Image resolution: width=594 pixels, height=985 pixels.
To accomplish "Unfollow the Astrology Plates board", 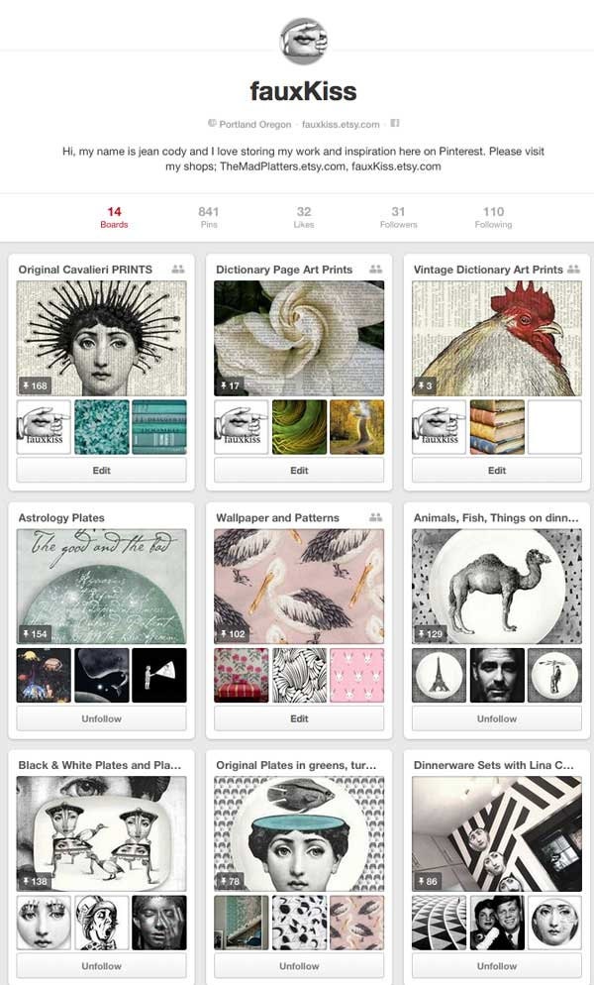I will (102, 718).
